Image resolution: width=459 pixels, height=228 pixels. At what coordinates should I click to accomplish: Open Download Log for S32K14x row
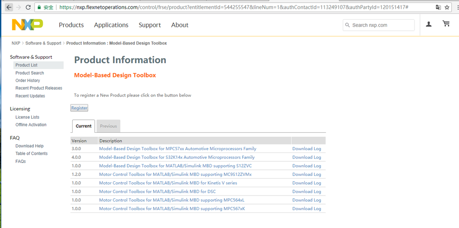tap(307, 157)
